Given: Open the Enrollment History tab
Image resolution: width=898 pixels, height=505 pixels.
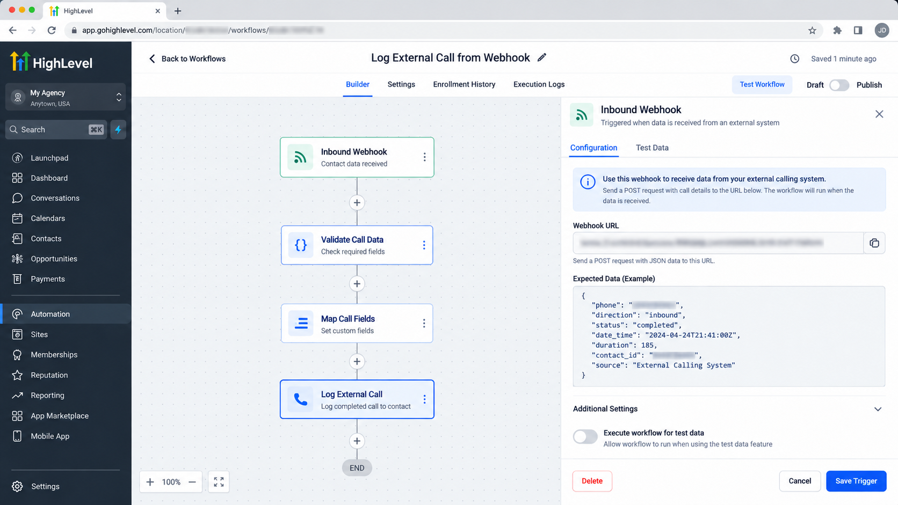Looking at the screenshot, I should (464, 84).
